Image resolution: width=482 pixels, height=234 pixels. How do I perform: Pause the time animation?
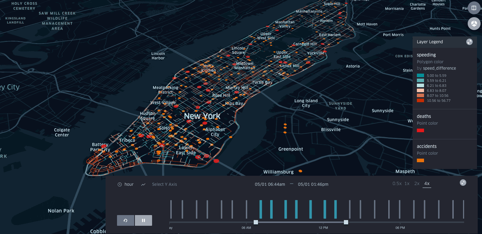[143, 220]
